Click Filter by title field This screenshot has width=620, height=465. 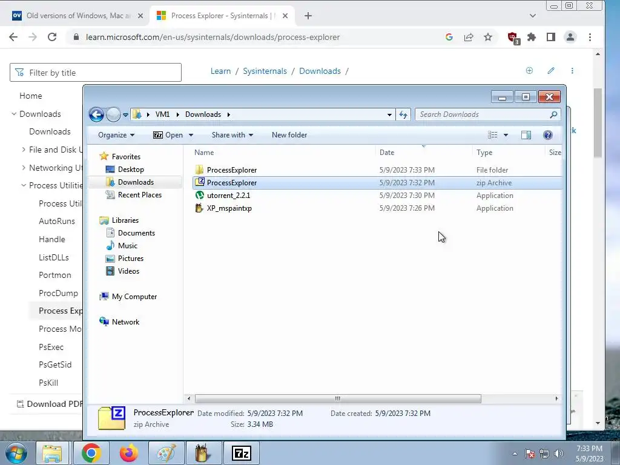tap(96, 73)
